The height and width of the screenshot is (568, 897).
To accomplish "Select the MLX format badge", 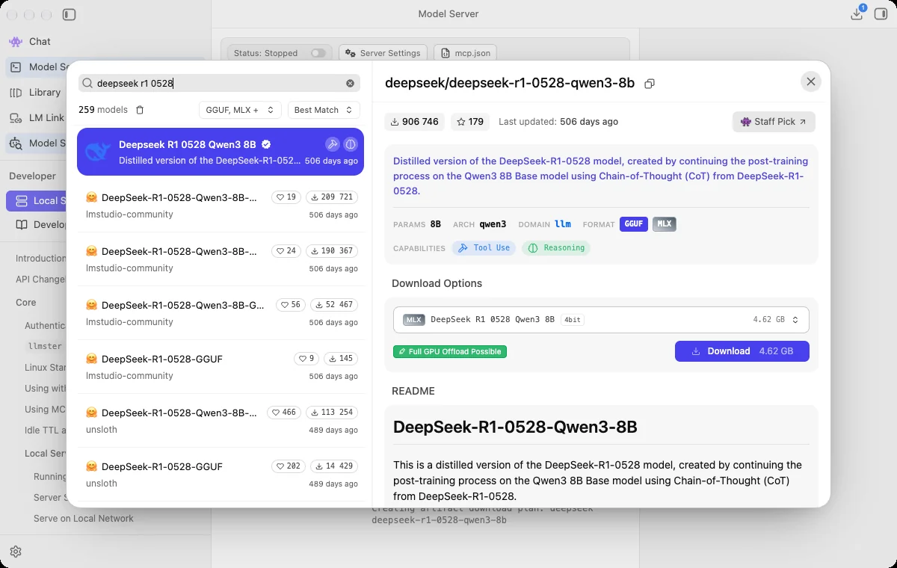I will coord(665,224).
